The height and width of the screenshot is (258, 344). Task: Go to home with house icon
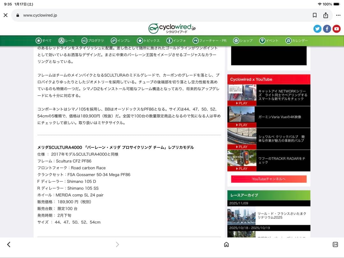click(x=226, y=245)
